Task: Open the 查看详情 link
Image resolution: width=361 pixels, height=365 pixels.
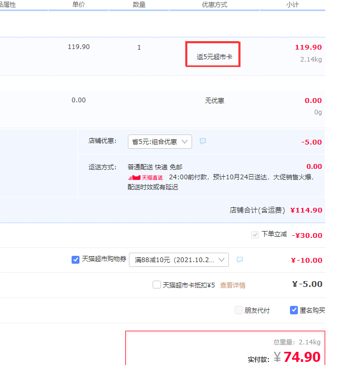Action: pyautogui.click(x=233, y=285)
